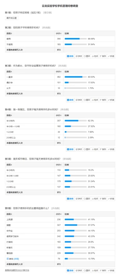The width and height of the screenshot is (118, 278).
Task: Sort Question 2 by 小计 column arrows
Action: click(x=61, y=33)
